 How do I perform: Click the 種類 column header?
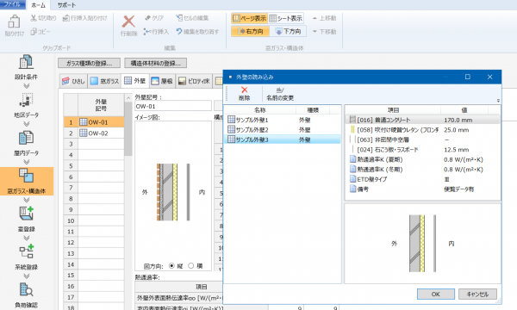[313, 109]
